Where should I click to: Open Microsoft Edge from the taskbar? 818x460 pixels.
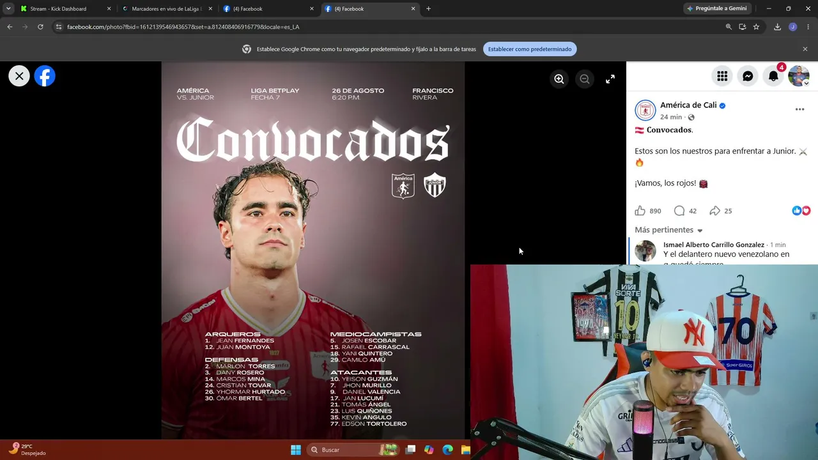pos(447,450)
